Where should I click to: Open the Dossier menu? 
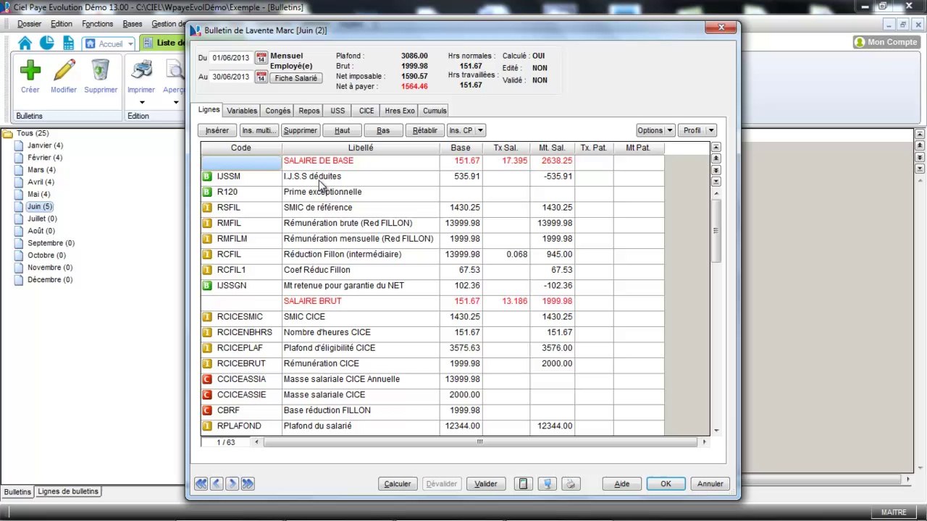click(30, 24)
